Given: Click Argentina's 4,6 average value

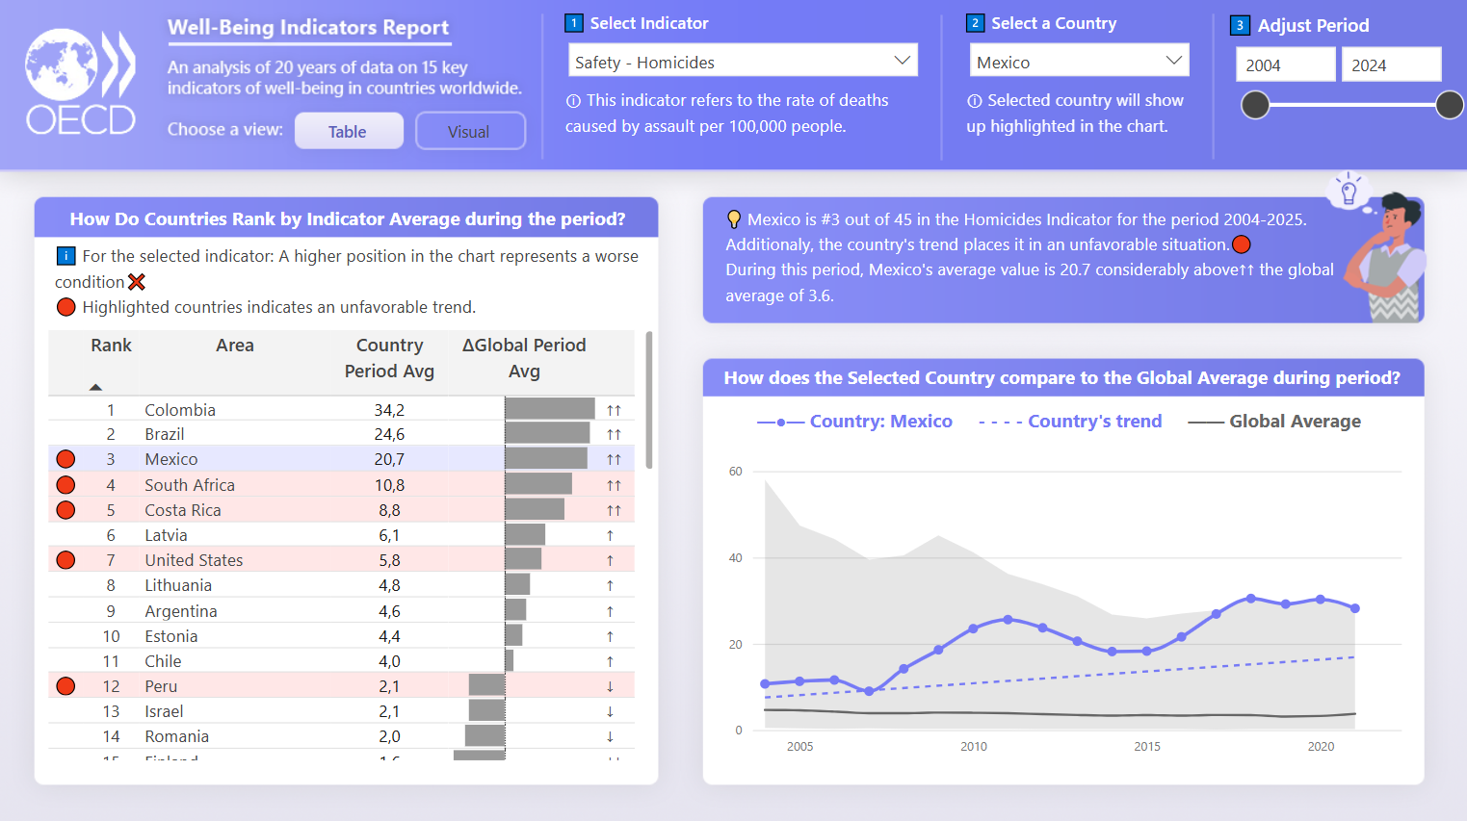Looking at the screenshot, I should (x=389, y=611).
